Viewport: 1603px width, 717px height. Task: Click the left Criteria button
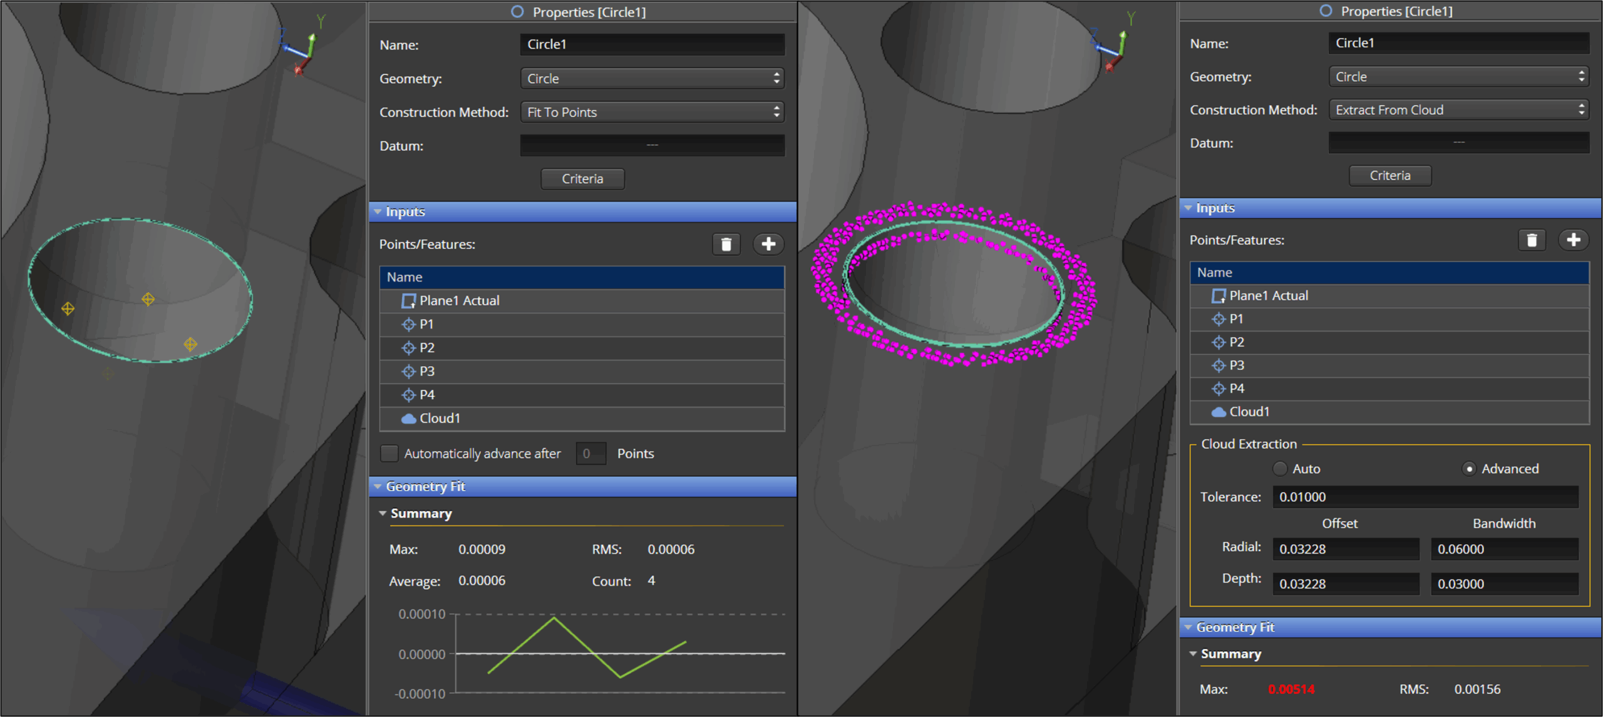coord(582,179)
